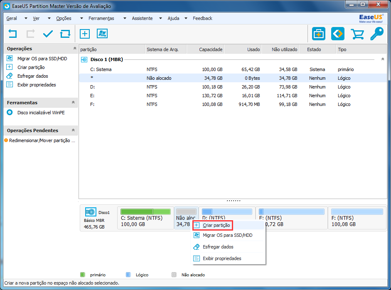The height and width of the screenshot is (290, 391).
Task: Open the shopping cart purchase icon
Action: tap(357, 34)
